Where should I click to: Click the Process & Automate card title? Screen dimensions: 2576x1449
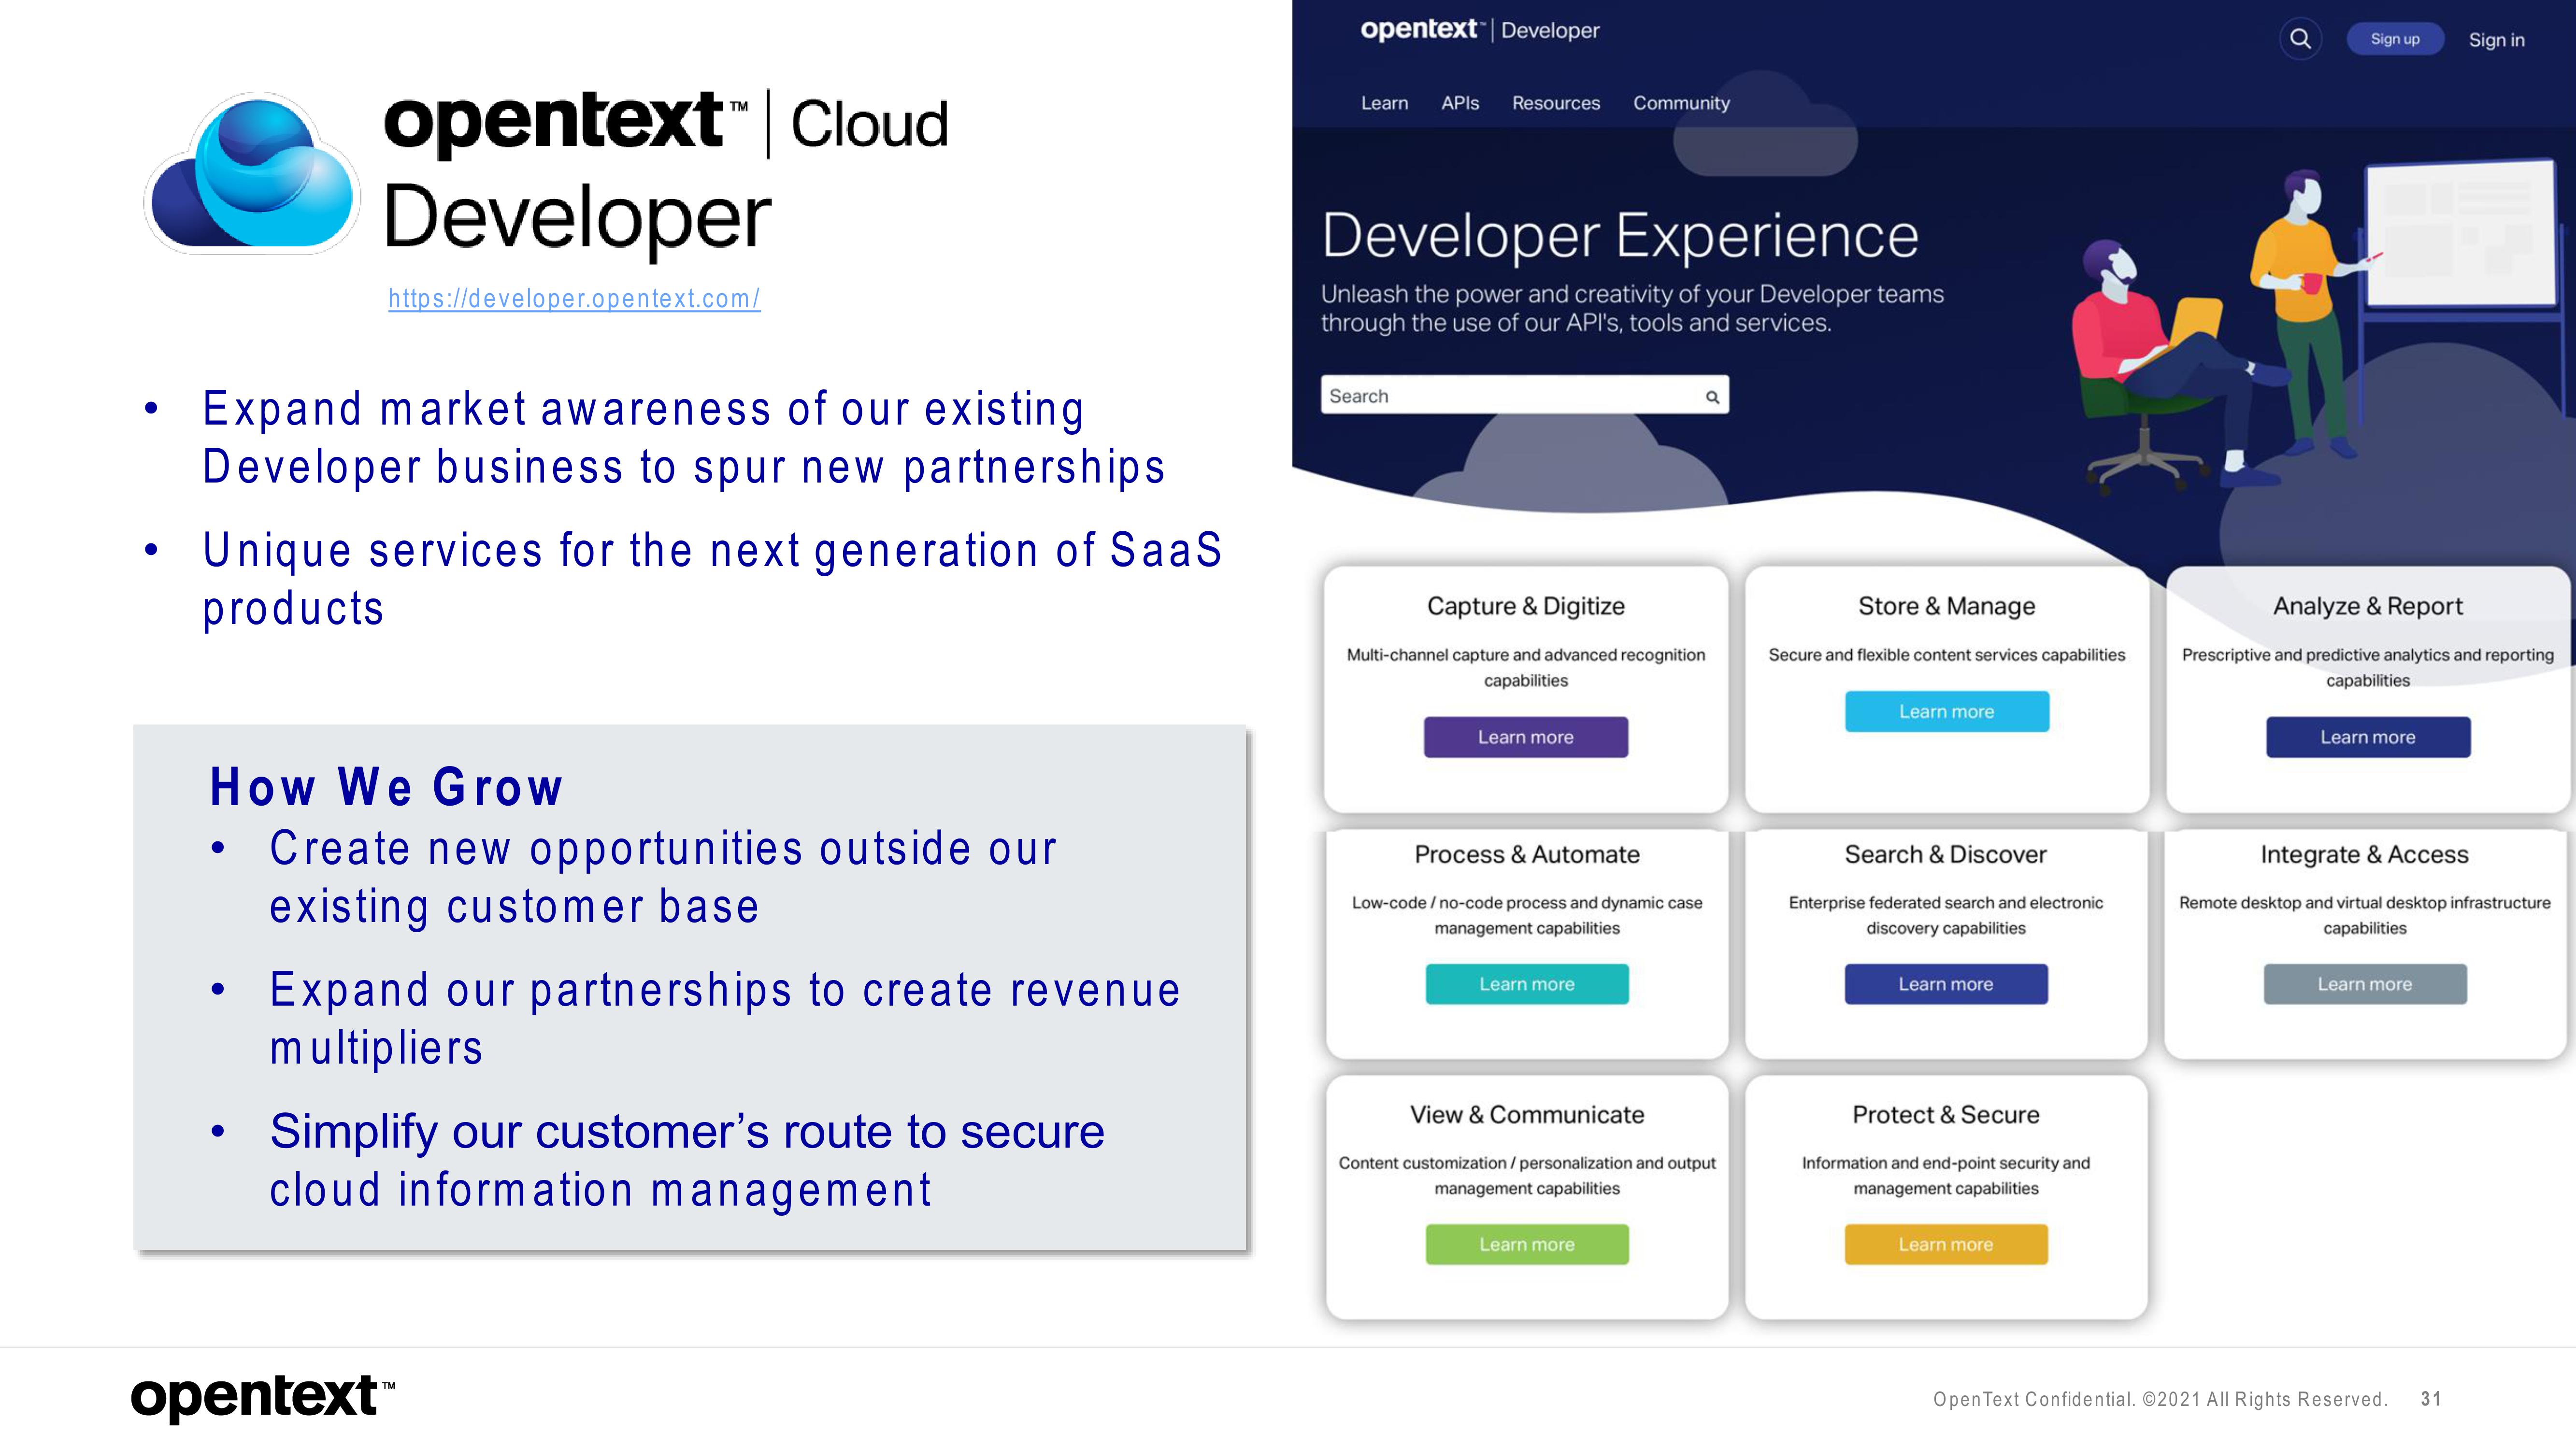1526,854
